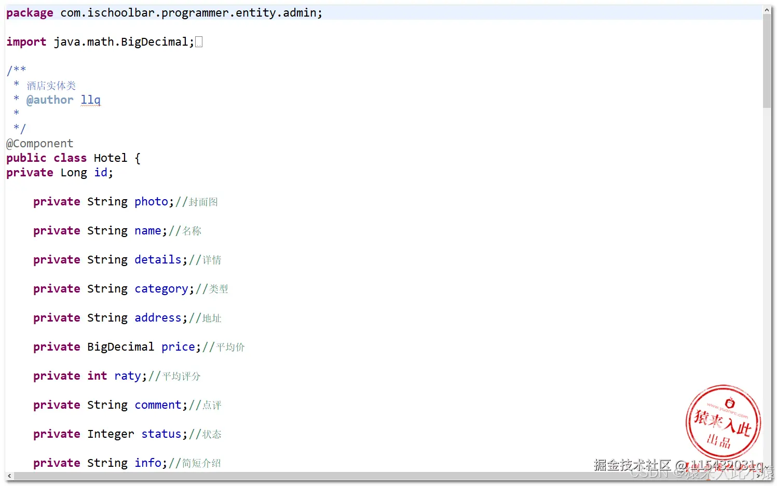Click the 'import' keyword
The height and width of the screenshot is (486, 777).
point(26,42)
